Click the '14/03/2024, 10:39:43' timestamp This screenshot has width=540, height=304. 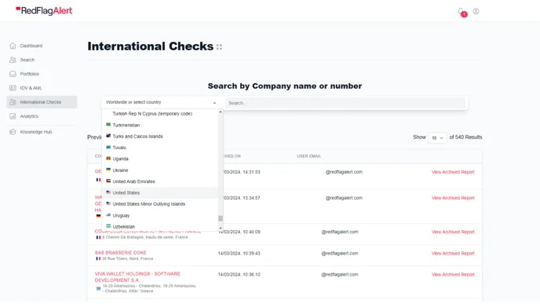(239, 253)
